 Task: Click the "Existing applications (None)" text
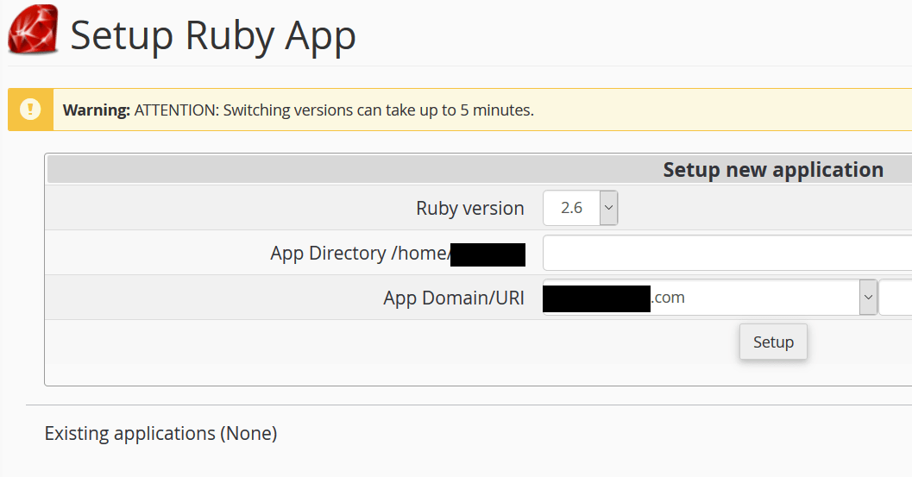tap(160, 433)
